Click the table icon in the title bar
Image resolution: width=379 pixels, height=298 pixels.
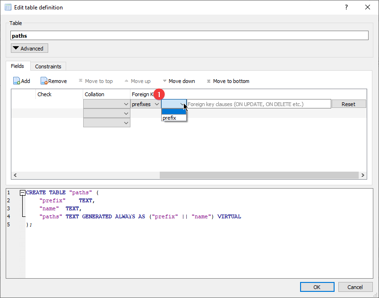(x=8, y=7)
